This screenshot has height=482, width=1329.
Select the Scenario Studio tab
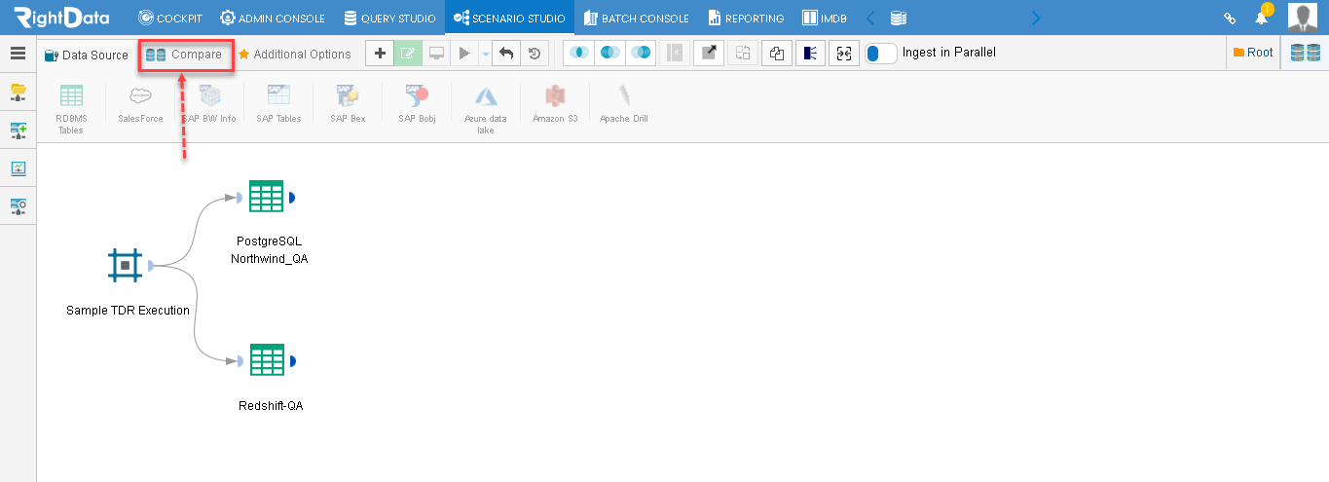(509, 18)
